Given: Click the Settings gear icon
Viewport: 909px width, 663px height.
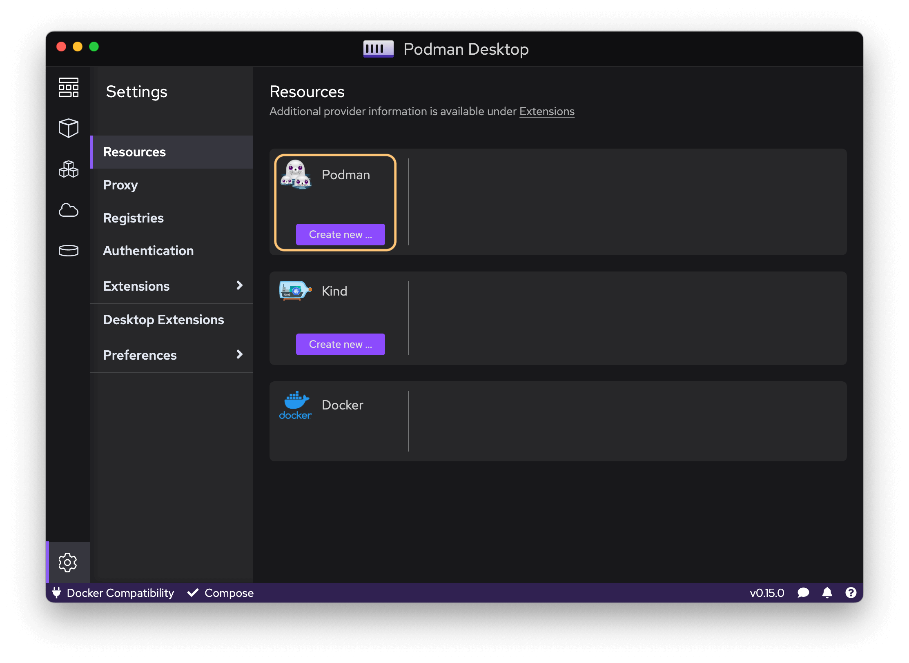Looking at the screenshot, I should coord(68,563).
